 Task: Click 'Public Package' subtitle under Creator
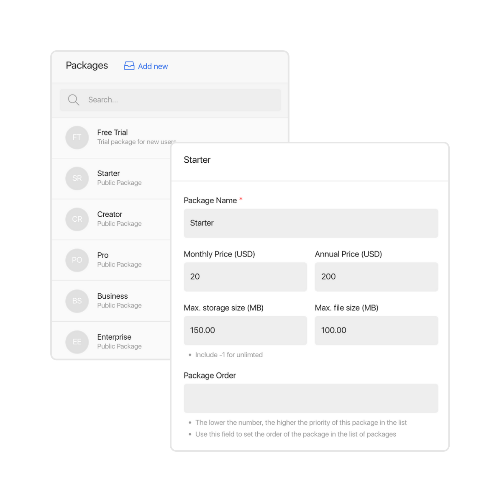point(119,224)
